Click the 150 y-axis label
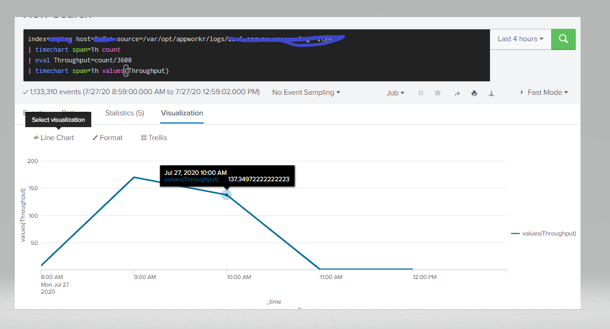This screenshot has width=610, height=329. click(x=34, y=188)
